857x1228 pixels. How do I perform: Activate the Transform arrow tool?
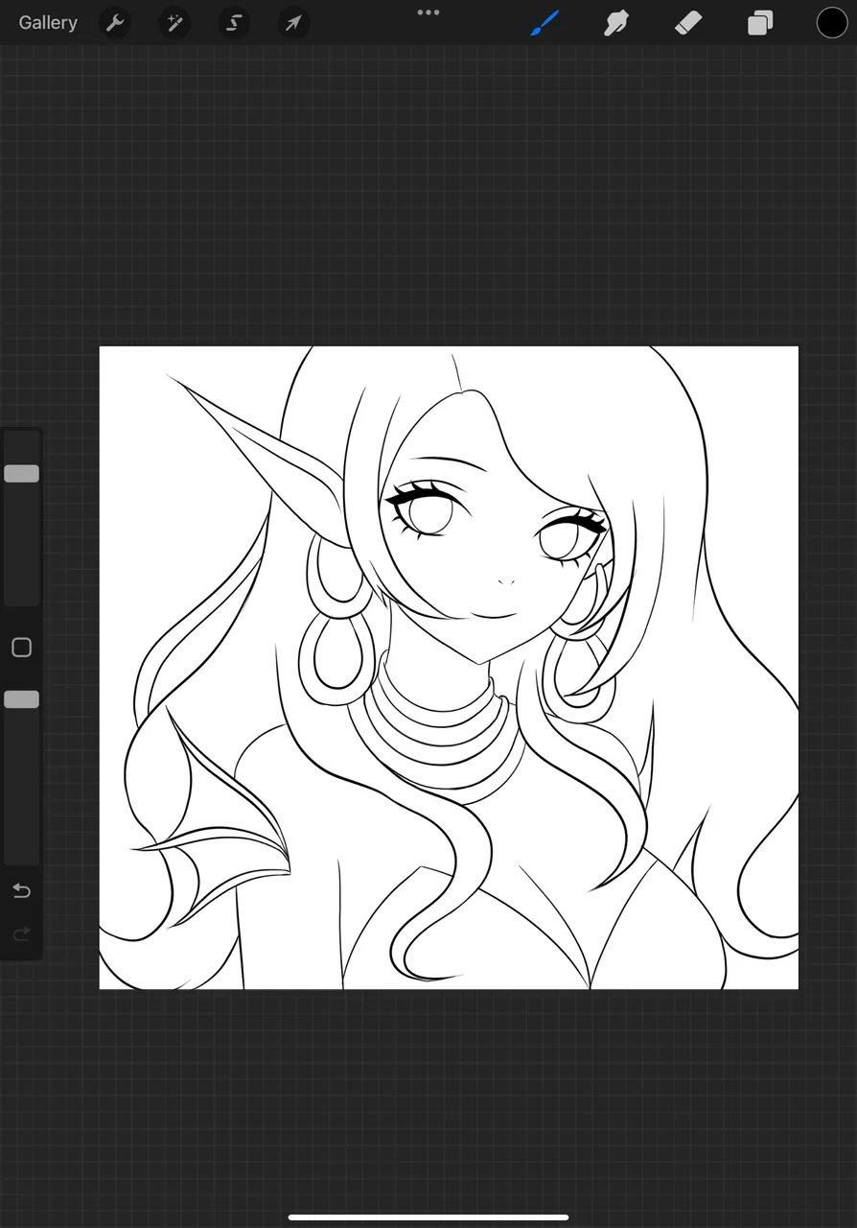[x=293, y=22]
